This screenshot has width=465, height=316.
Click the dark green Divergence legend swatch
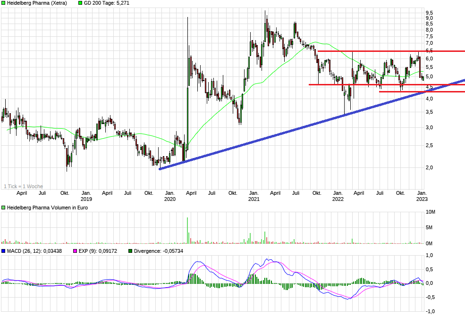pyautogui.click(x=130, y=251)
